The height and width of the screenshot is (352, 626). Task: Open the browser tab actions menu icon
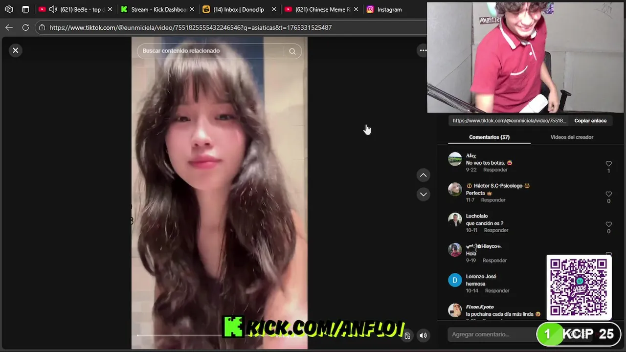[25, 9]
